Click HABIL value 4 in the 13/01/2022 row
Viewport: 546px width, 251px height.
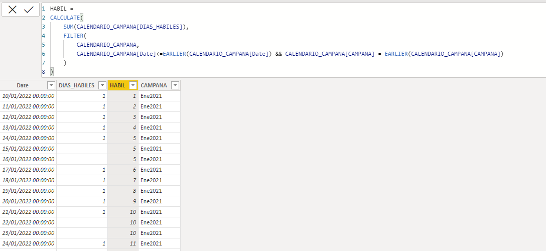click(123, 128)
